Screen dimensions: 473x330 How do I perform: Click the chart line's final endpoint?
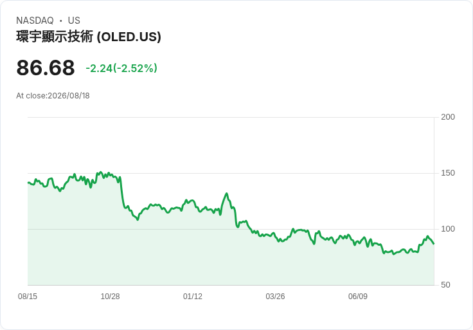434,243
